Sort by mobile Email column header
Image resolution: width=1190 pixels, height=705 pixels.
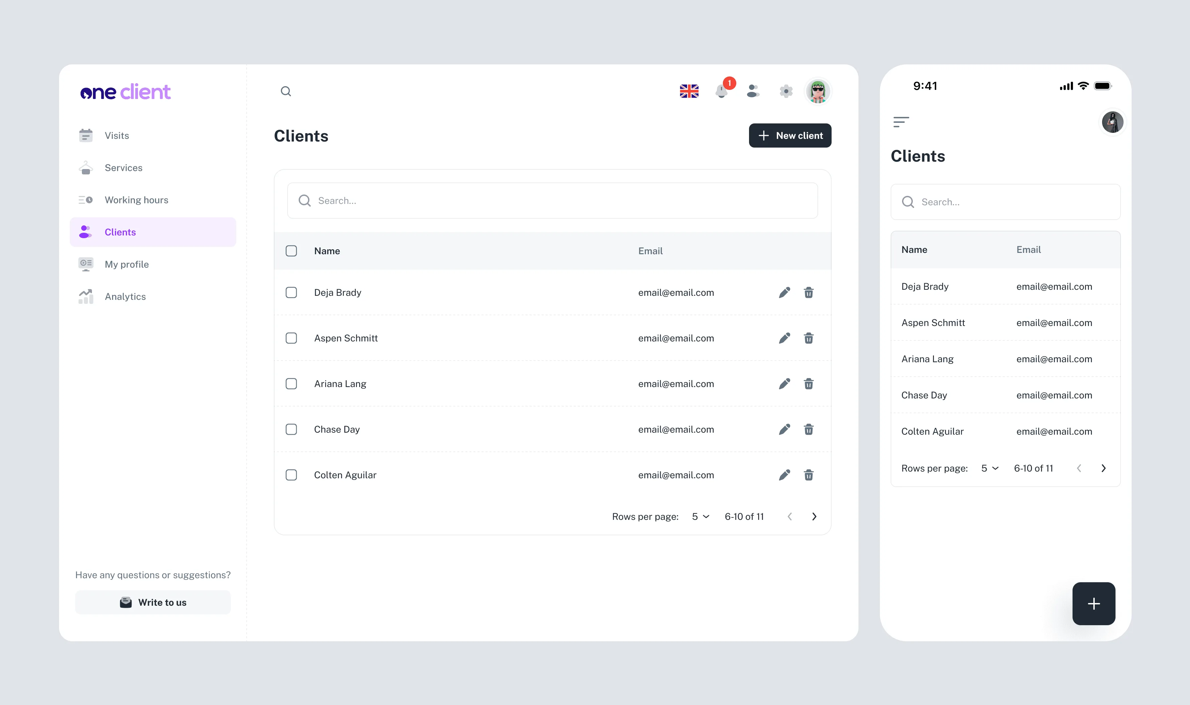[1029, 250]
